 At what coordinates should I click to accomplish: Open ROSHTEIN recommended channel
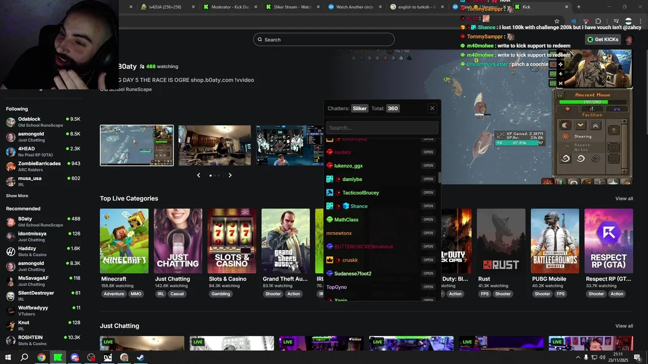click(x=43, y=340)
